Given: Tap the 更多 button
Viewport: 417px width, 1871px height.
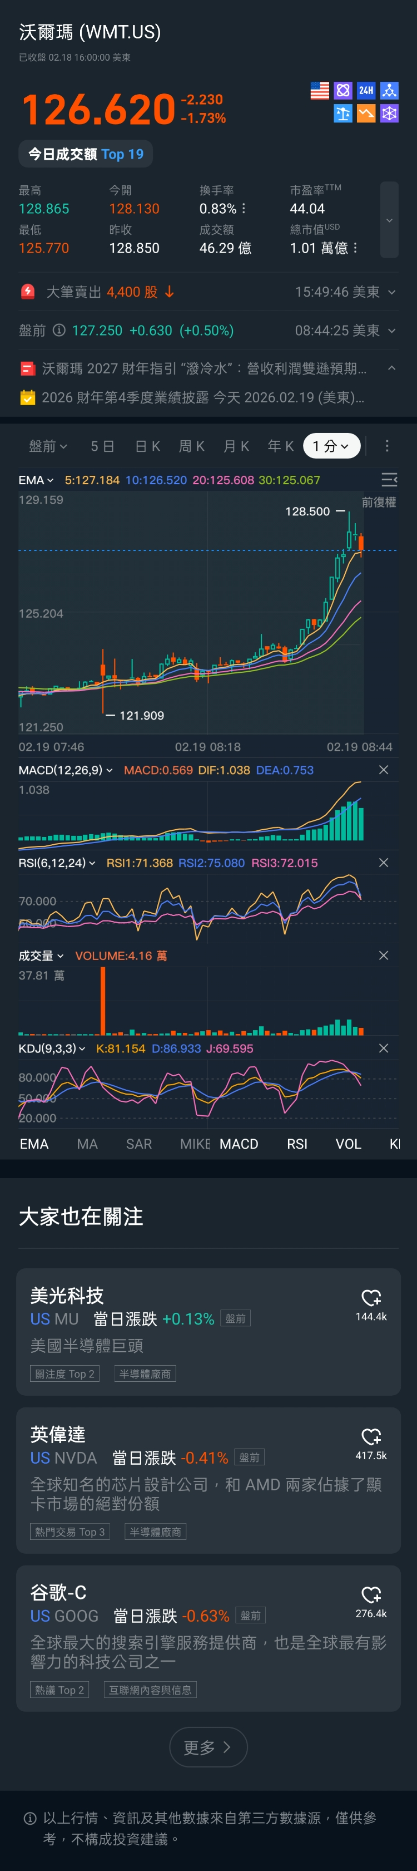Looking at the screenshot, I should tap(208, 1747).
